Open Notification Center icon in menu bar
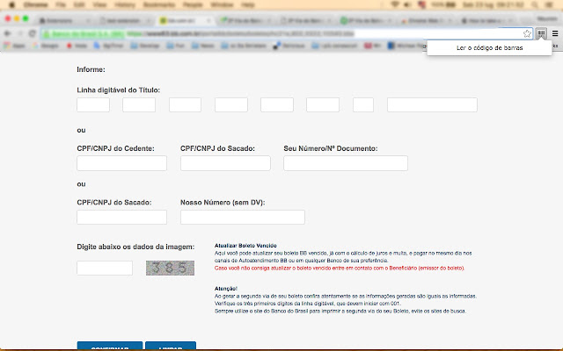 (x=549, y=5)
